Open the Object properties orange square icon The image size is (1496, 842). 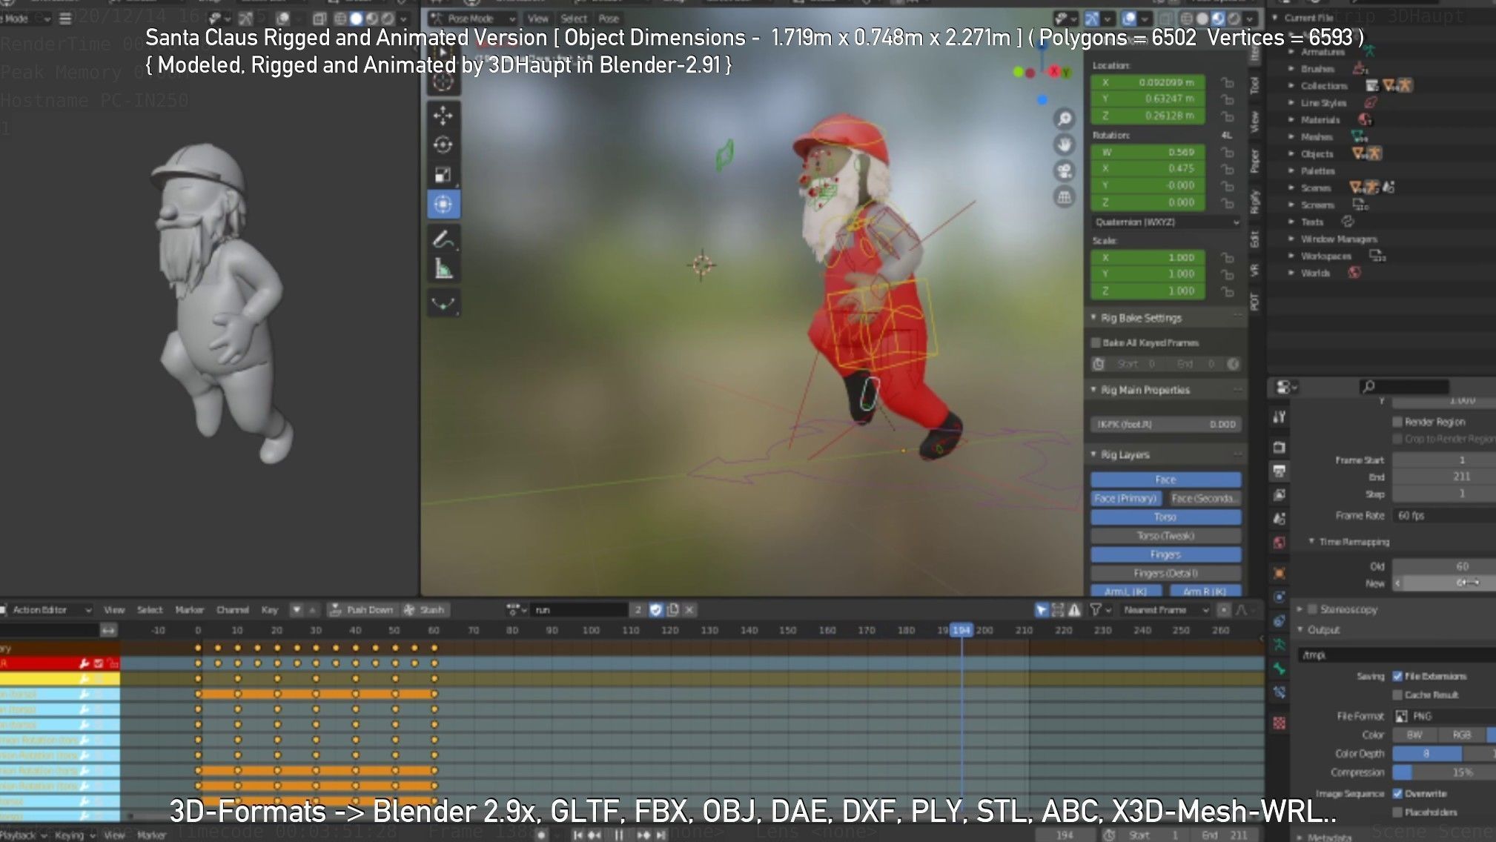(x=1280, y=573)
